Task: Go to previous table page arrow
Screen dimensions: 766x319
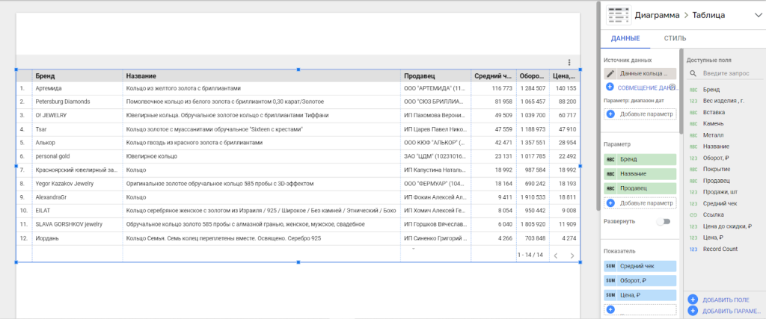Action: click(x=555, y=255)
